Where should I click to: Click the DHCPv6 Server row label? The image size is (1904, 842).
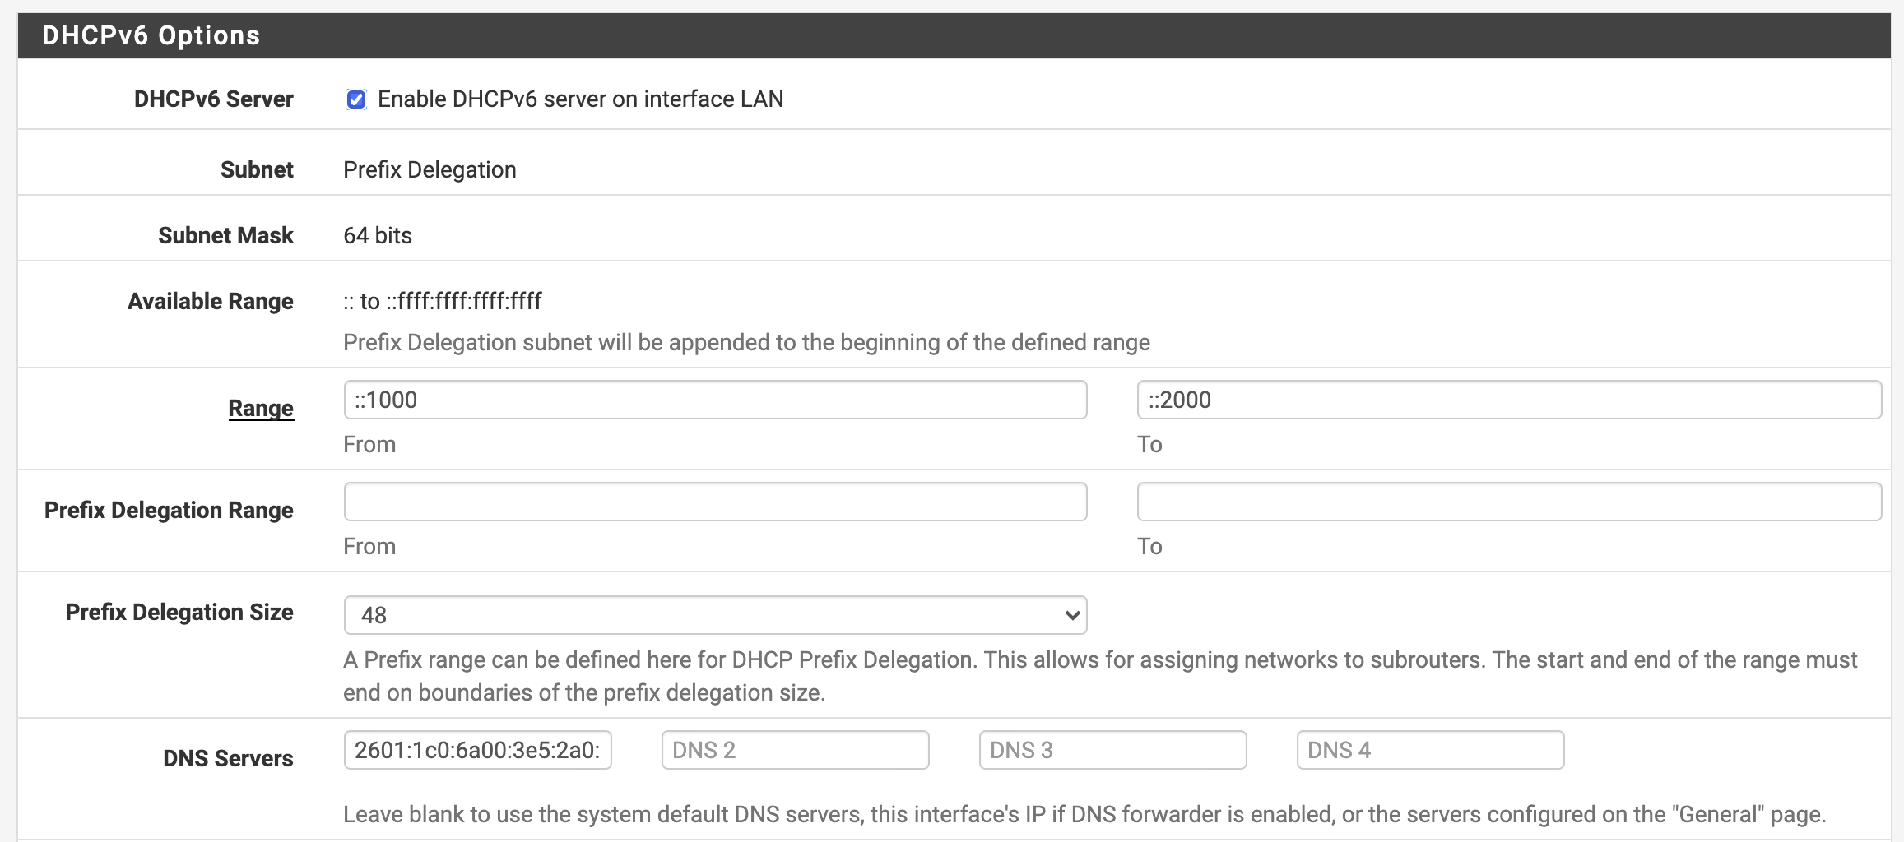tap(213, 99)
